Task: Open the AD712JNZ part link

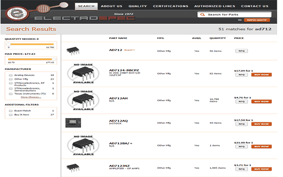Action: coord(119,166)
